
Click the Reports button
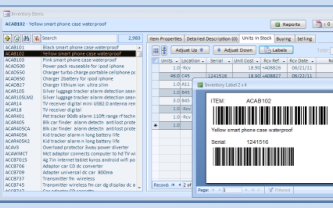(x=288, y=24)
